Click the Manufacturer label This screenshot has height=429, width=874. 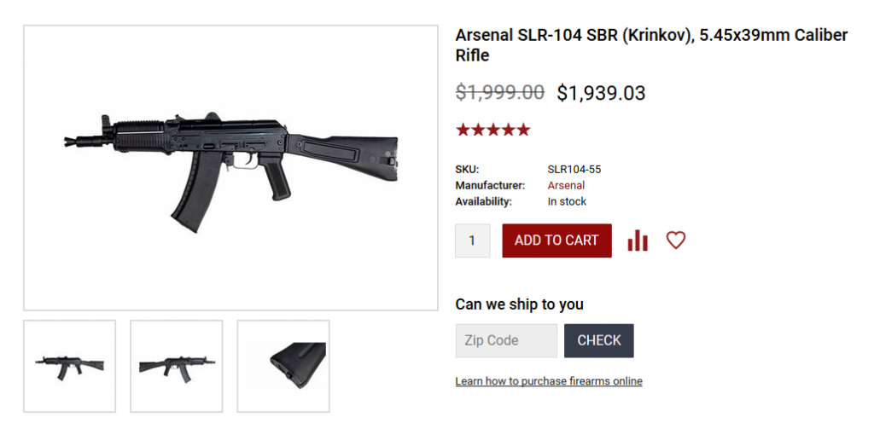pos(490,185)
